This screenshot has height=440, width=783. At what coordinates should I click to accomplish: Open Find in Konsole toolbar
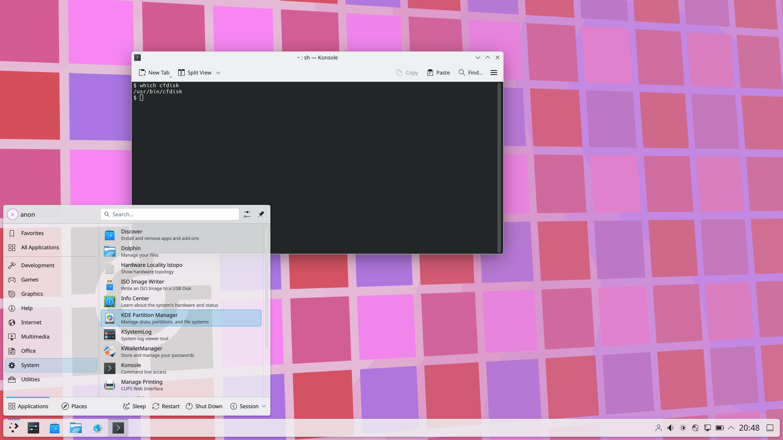tap(471, 73)
